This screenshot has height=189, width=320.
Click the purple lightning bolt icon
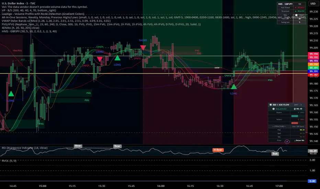(287, 141)
